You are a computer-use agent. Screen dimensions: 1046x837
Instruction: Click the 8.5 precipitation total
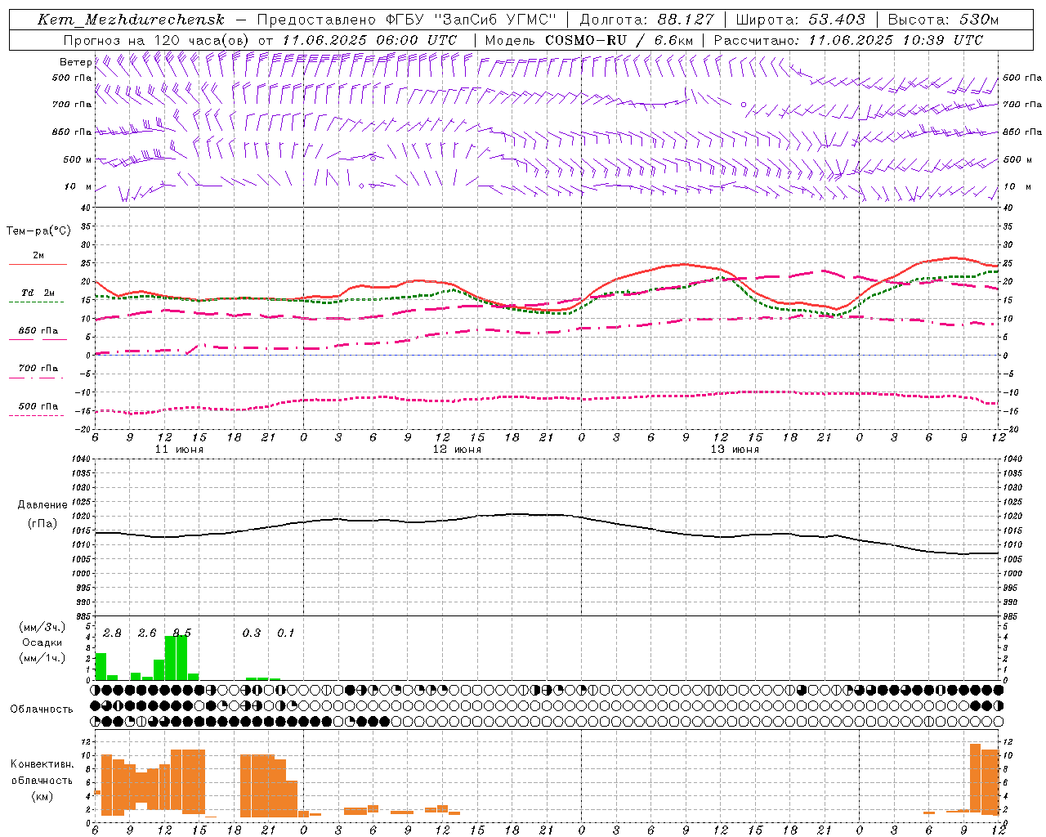click(181, 633)
